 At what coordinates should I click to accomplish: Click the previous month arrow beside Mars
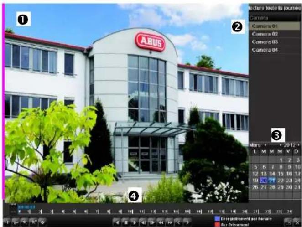click(x=265, y=145)
